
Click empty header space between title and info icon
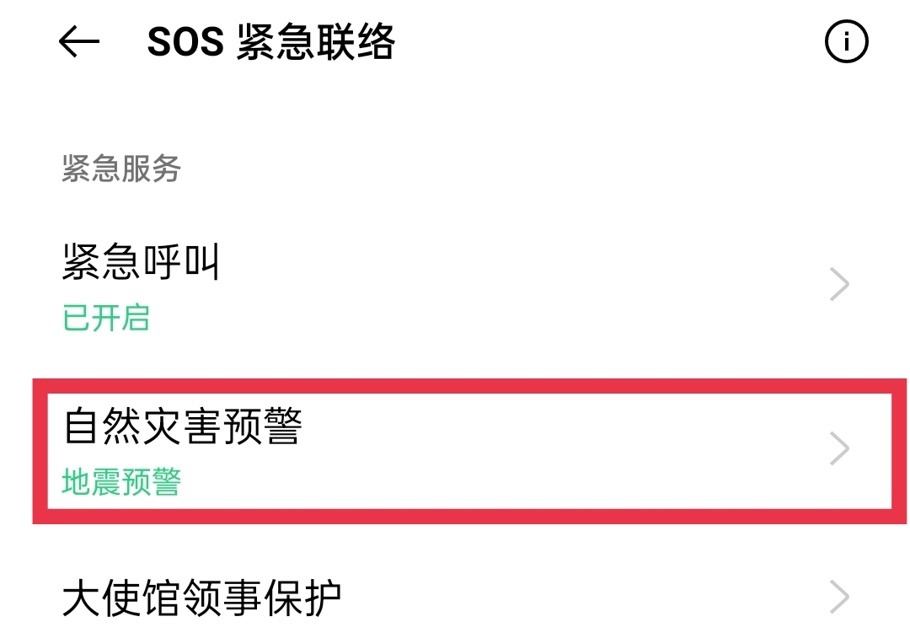pos(609,42)
